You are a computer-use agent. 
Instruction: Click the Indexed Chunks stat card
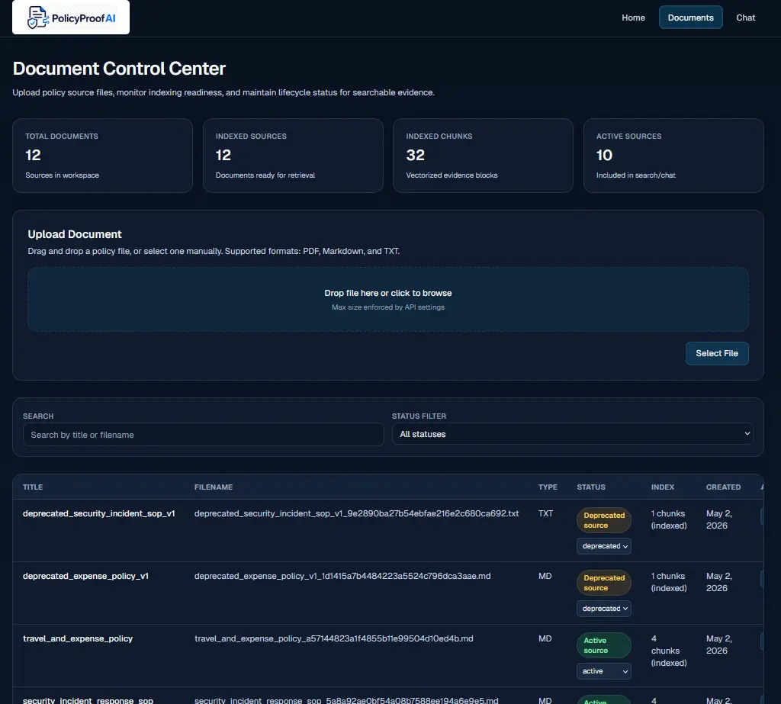click(483, 156)
